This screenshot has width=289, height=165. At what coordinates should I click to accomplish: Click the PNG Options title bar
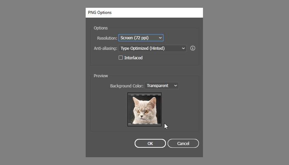pyautogui.click(x=144, y=13)
